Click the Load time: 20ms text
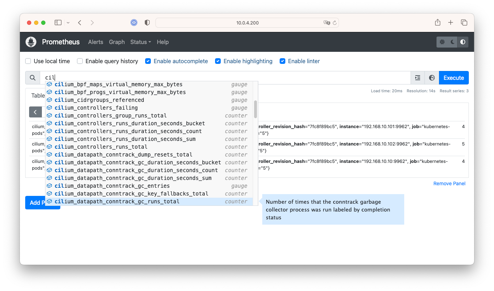 [386, 91]
